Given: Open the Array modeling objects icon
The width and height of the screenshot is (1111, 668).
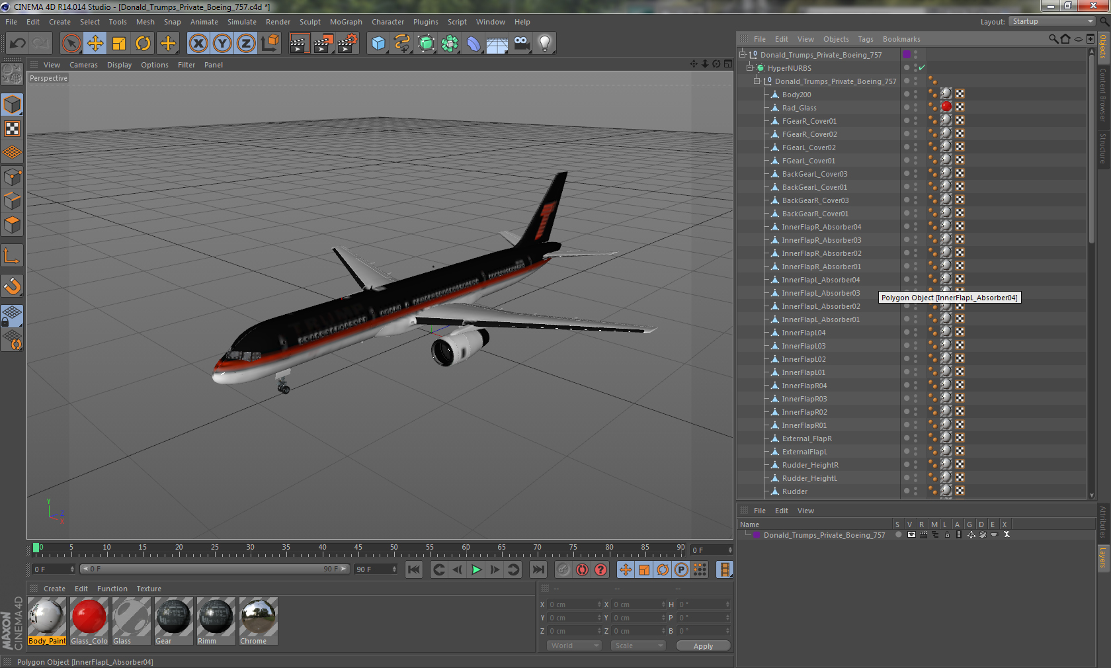Looking at the screenshot, I should click(450, 44).
